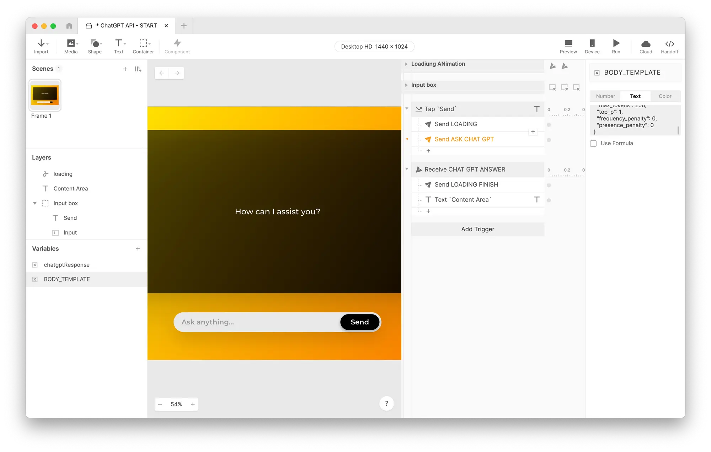Collapse the Tap `Send` trigger
The image size is (711, 452).
[x=407, y=109]
